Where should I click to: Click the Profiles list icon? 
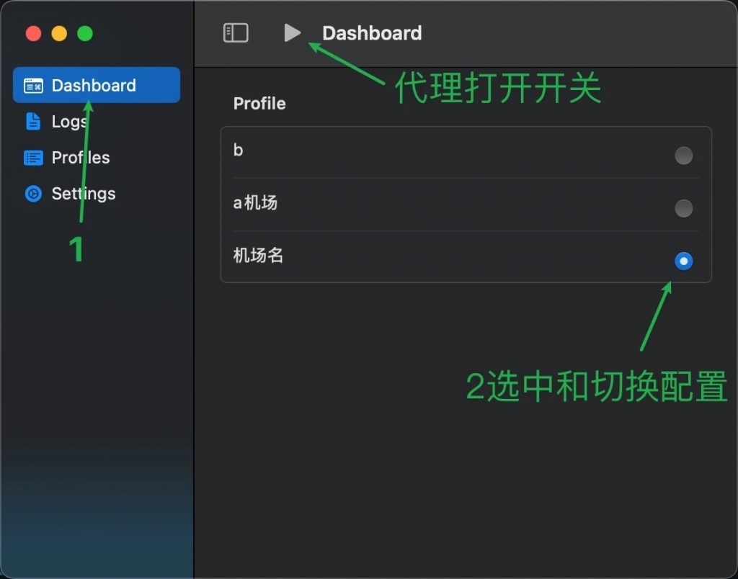coord(33,158)
